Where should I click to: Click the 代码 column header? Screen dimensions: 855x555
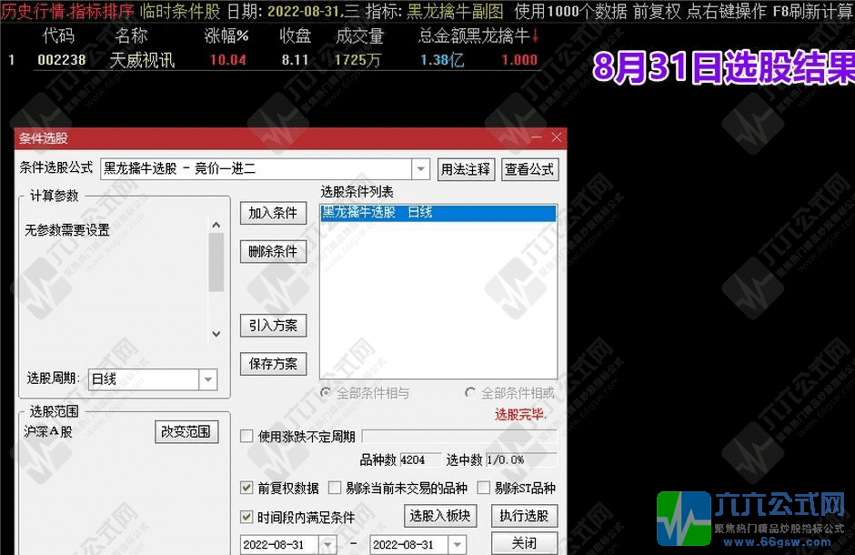(58, 36)
